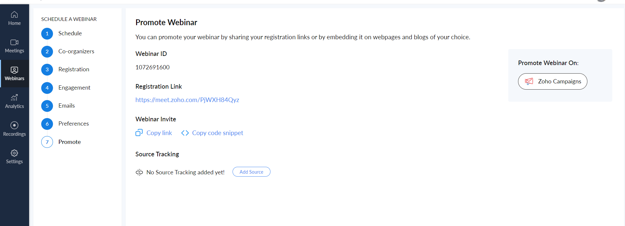The image size is (625, 226).
Task: Go to step 1 Schedule
Action: click(70, 33)
